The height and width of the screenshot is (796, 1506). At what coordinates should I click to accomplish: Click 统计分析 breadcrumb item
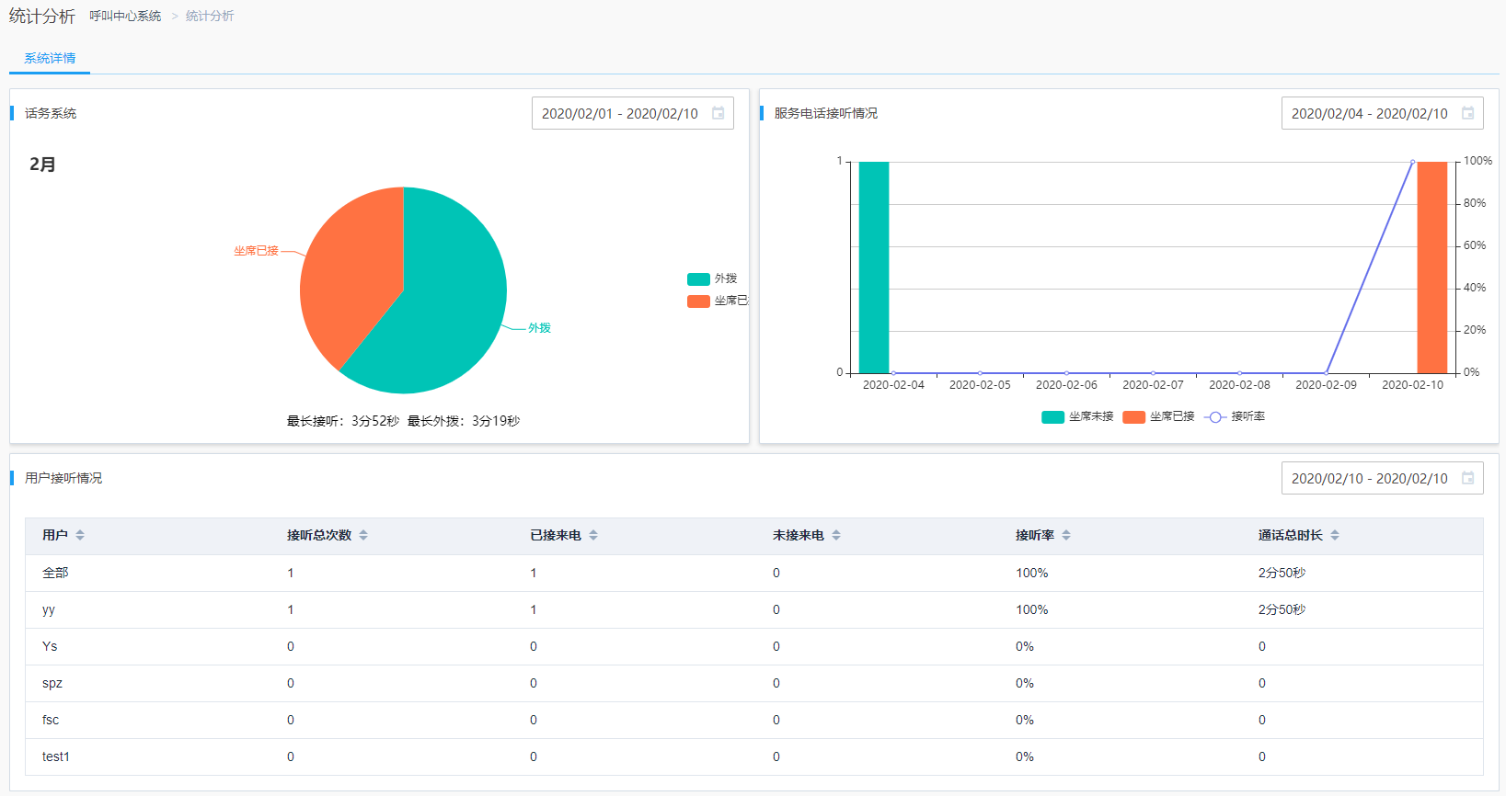210,17
